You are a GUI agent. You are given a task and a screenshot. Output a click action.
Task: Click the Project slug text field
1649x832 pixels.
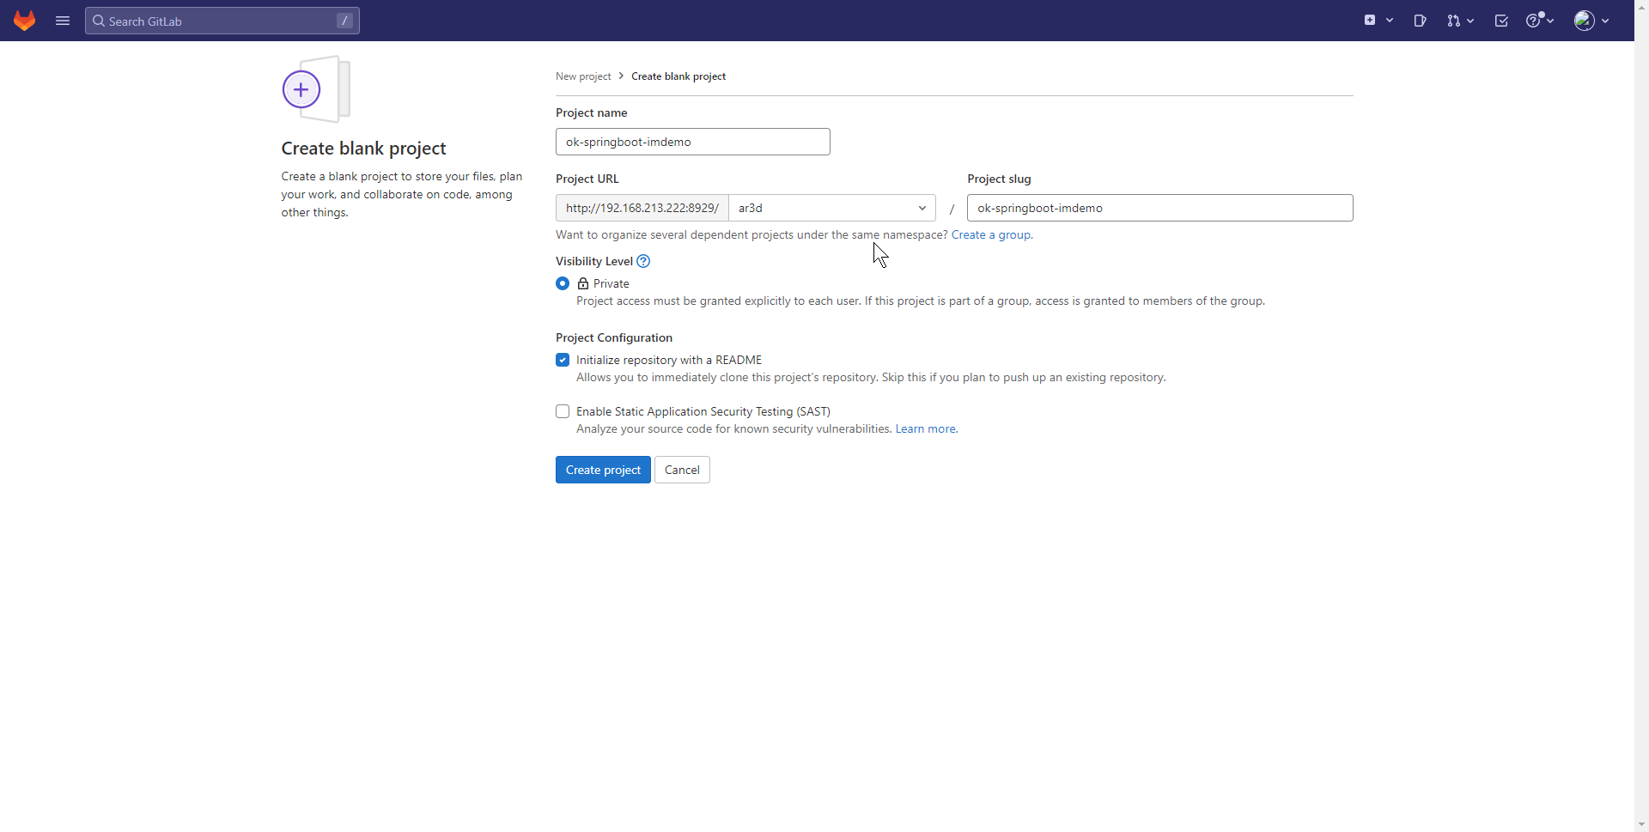click(1159, 208)
